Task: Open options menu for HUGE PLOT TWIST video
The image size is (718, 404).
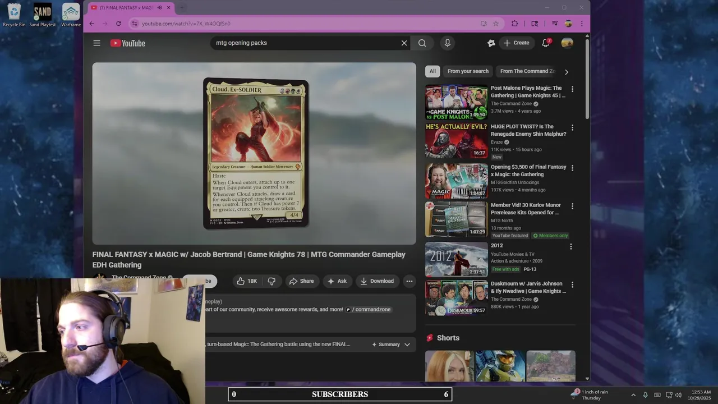Action: pos(572,128)
